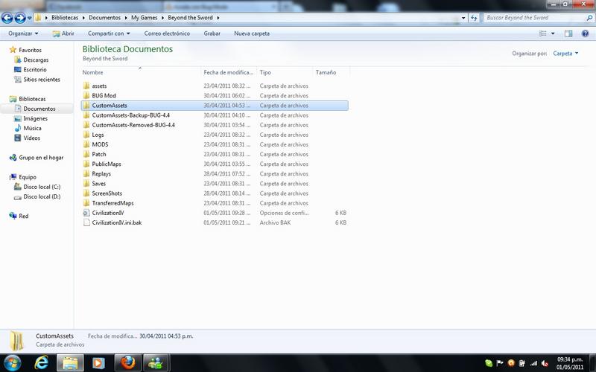Toggle the preview pane icon
Image resolution: width=596 pixels, height=372 pixels.
pos(568,33)
